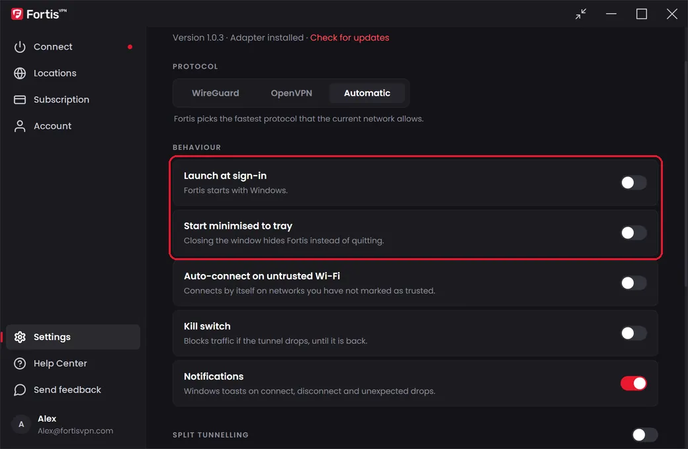The height and width of the screenshot is (449, 688).
Task: Click Send feedback
Action: click(x=73, y=390)
